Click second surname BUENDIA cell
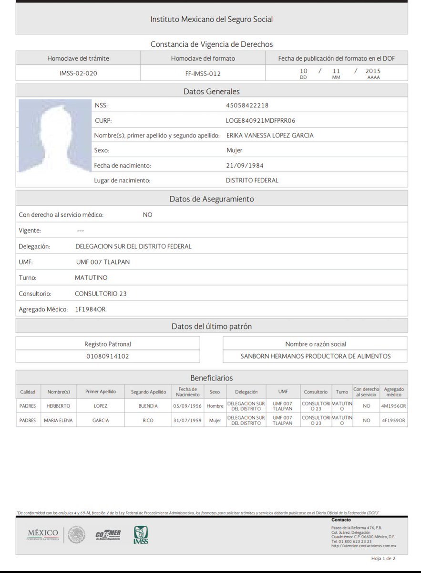The height and width of the screenshot is (573, 421). pos(148,406)
